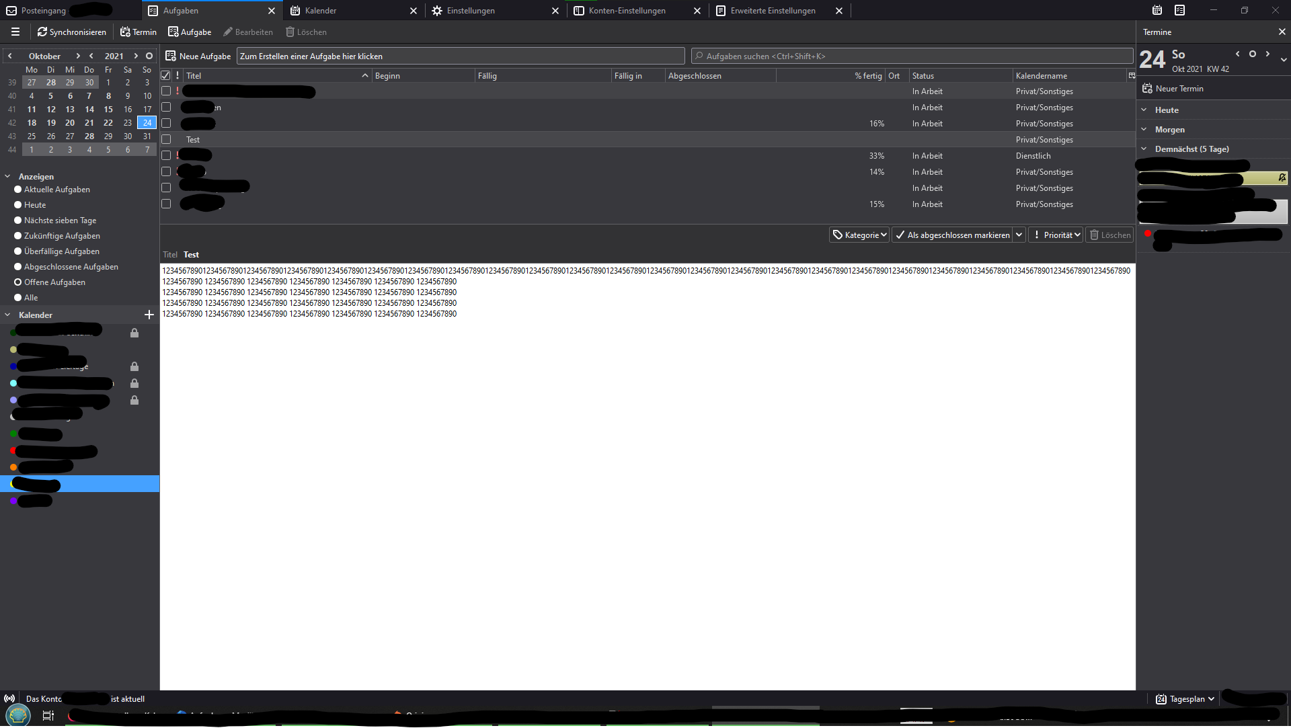Open the Tagesplan status bar button
This screenshot has width=1291, height=728.
tap(1185, 699)
